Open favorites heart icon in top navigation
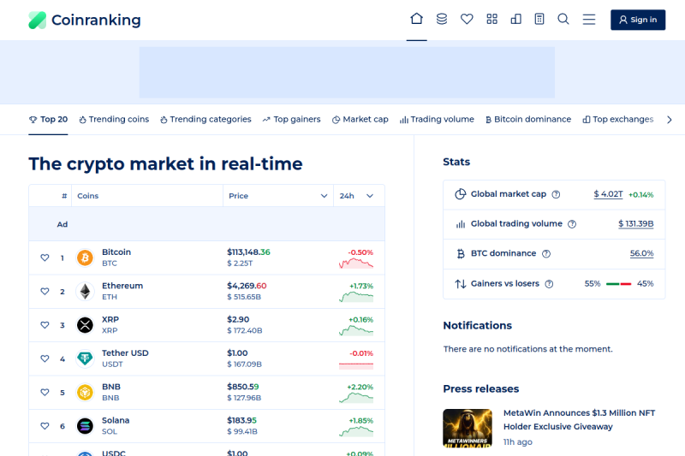The width and height of the screenshot is (685, 456). coord(467,19)
